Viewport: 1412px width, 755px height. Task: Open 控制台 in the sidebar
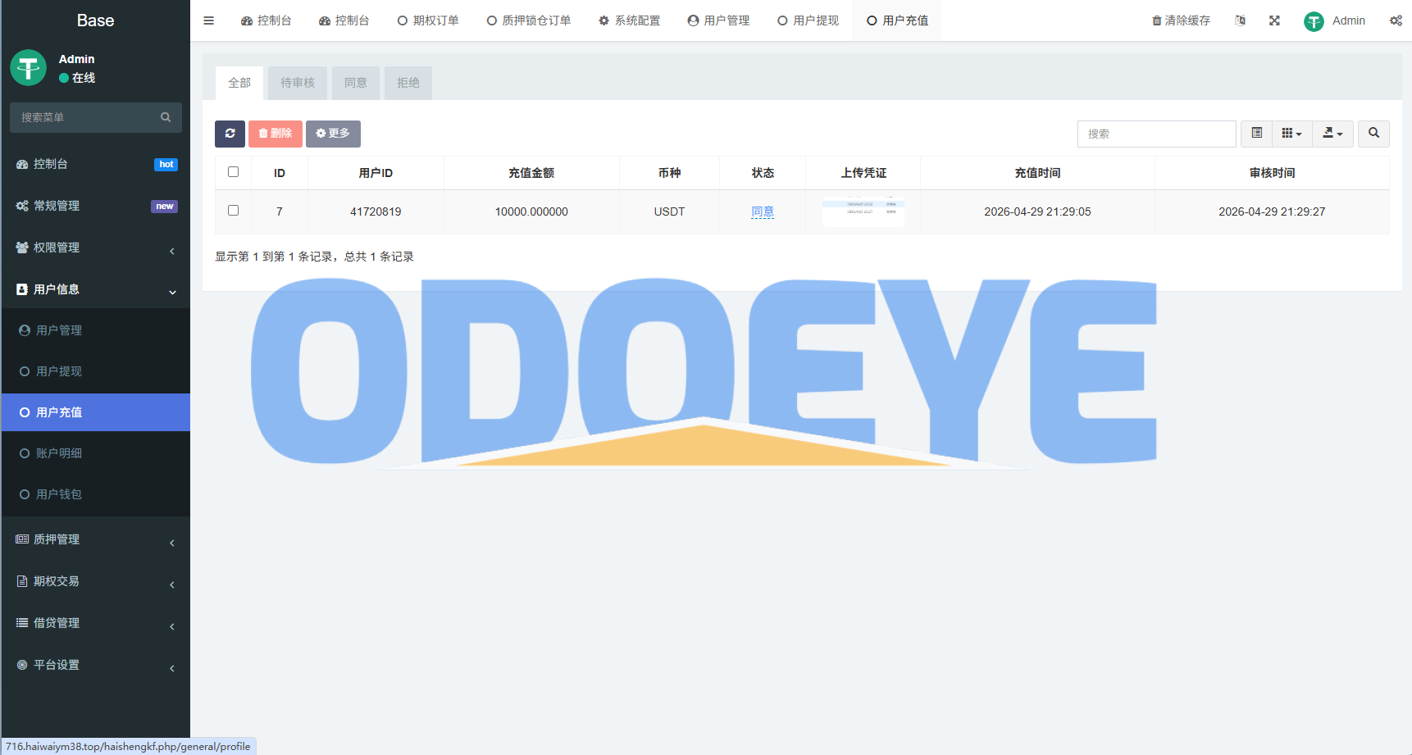pyautogui.click(x=96, y=164)
